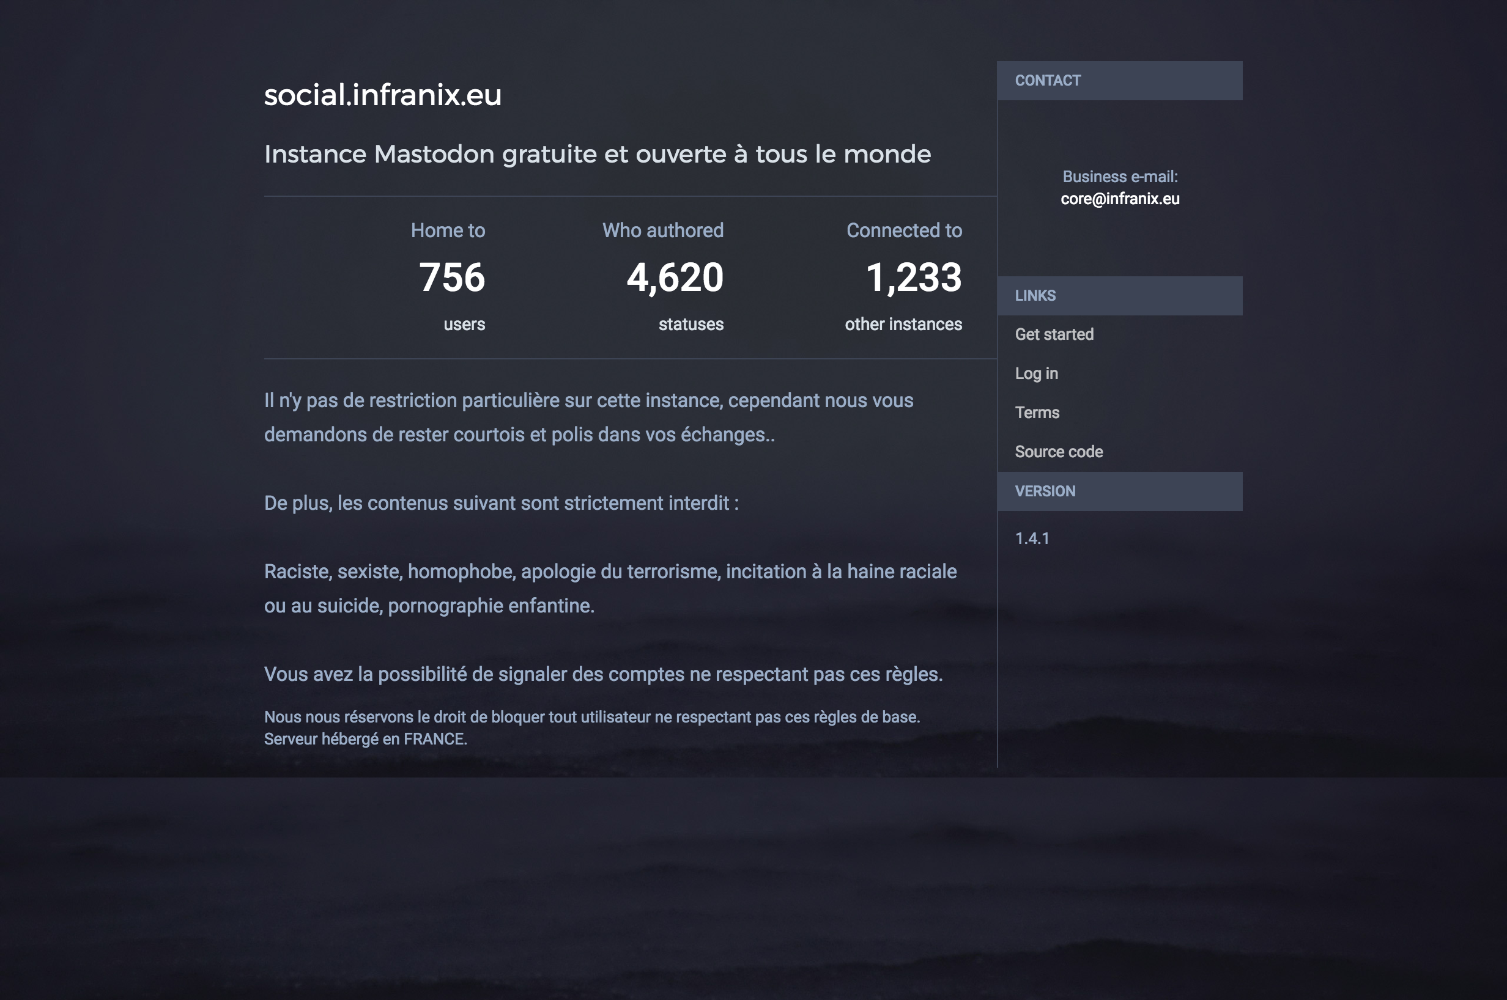Select the "other instances" label
The width and height of the screenshot is (1507, 1000).
click(903, 324)
